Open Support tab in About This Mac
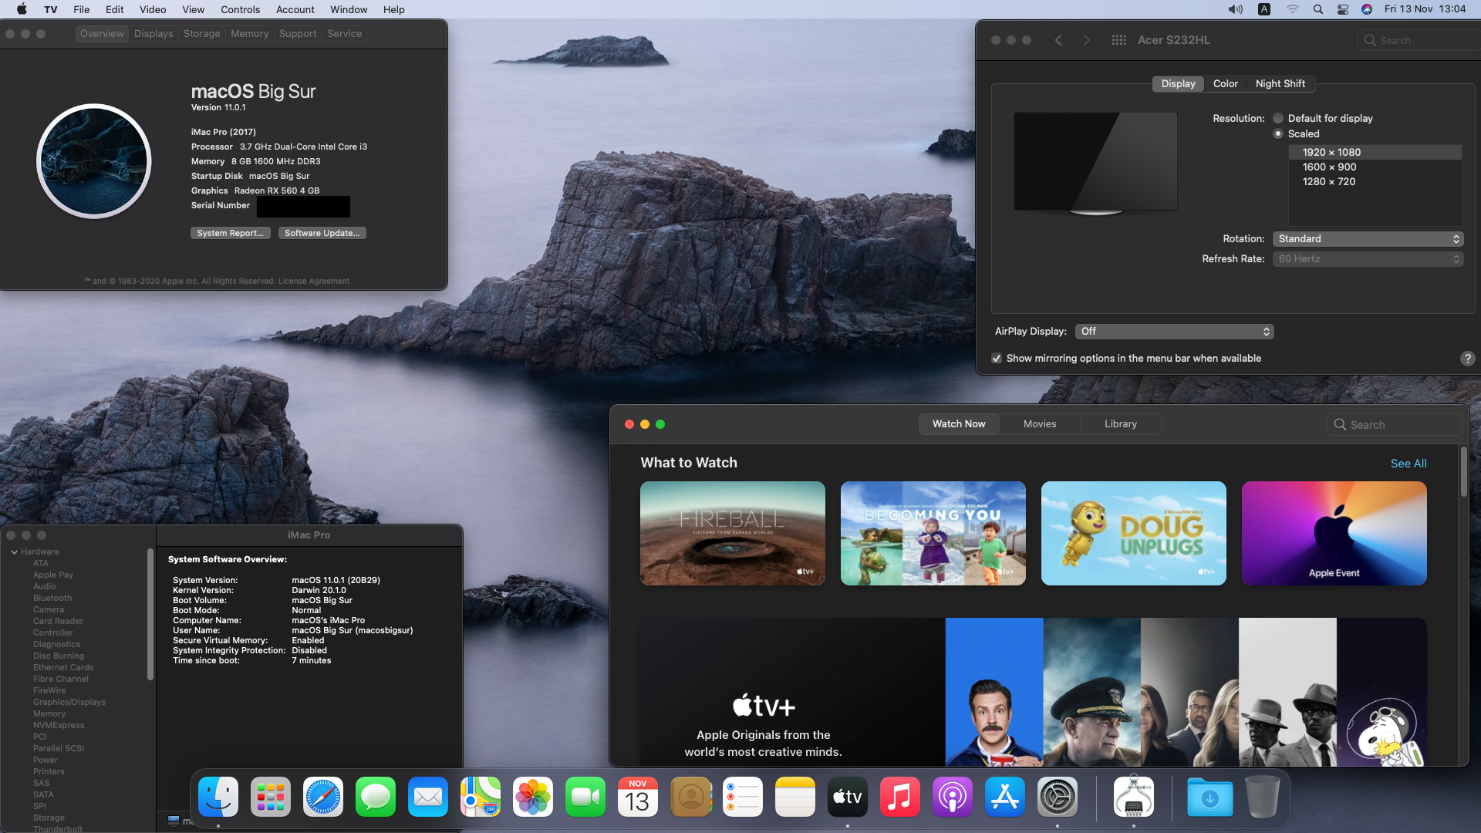Image resolution: width=1481 pixels, height=833 pixels. tap(298, 34)
